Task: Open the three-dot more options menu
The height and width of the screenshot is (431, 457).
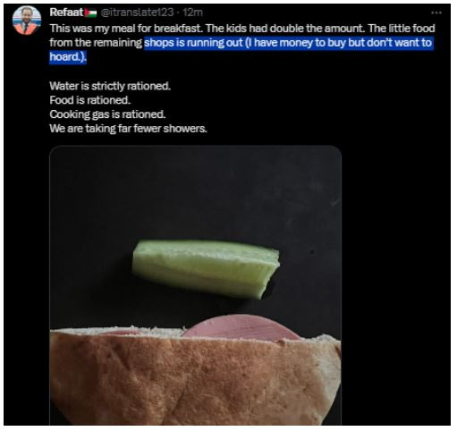Action: click(436, 13)
